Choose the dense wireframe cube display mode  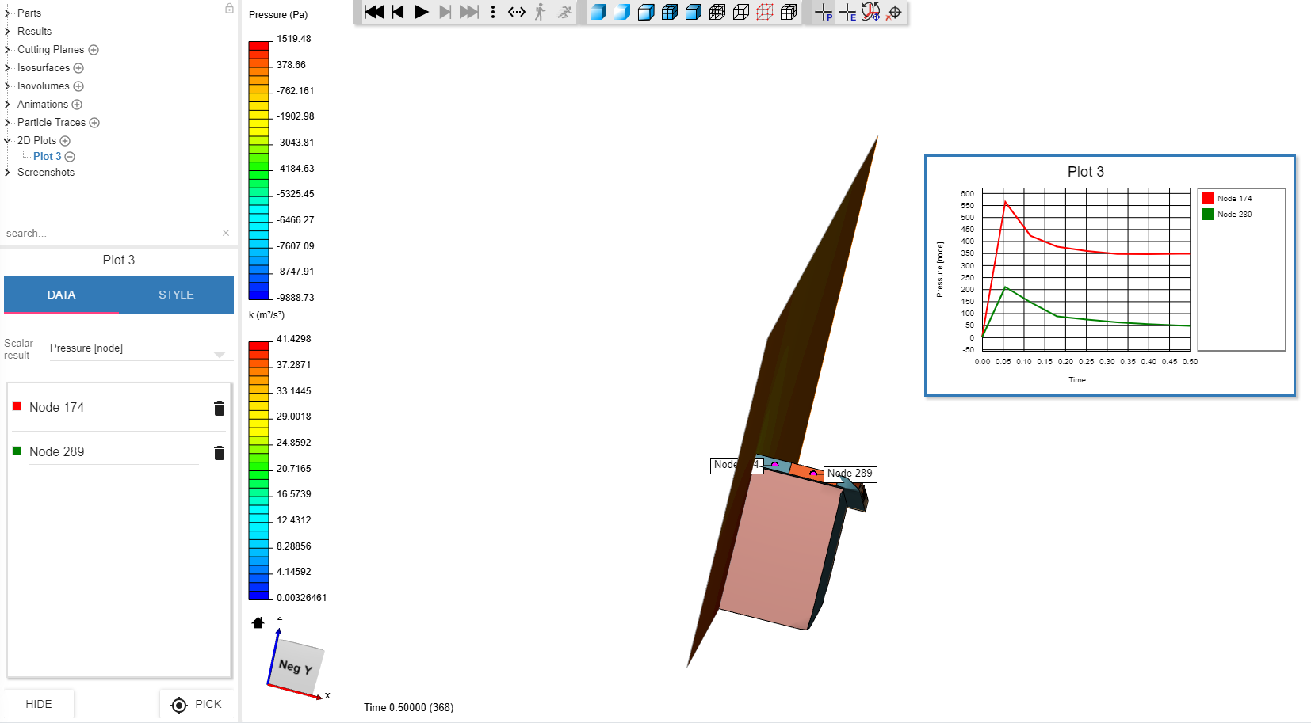(x=717, y=12)
